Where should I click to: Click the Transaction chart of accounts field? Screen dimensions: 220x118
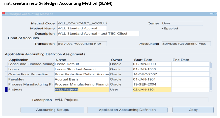pyautogui.click(x=82, y=44)
